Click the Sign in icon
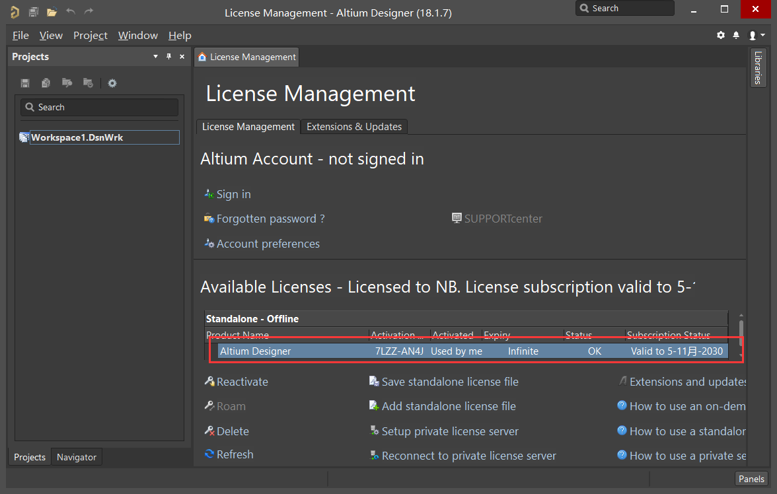This screenshot has width=777, height=494. 209,194
